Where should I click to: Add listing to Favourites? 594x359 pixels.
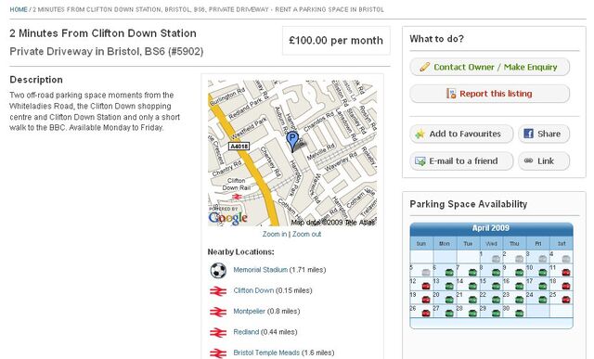461,134
